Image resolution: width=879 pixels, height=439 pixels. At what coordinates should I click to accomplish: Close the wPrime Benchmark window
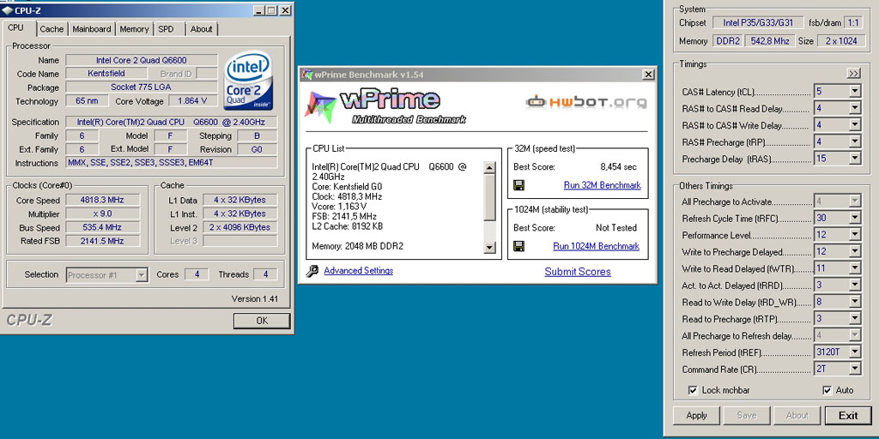(648, 75)
